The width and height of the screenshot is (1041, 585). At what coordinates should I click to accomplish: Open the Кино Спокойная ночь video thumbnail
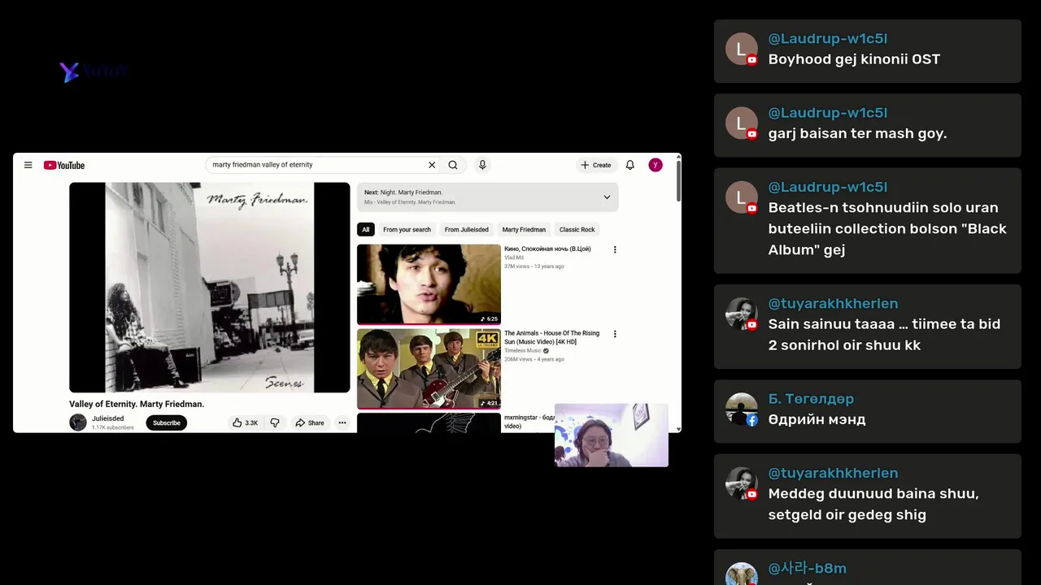(x=429, y=284)
